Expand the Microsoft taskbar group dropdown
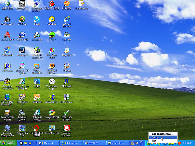Screen dimensions: 195x146 (x=58, y=143)
